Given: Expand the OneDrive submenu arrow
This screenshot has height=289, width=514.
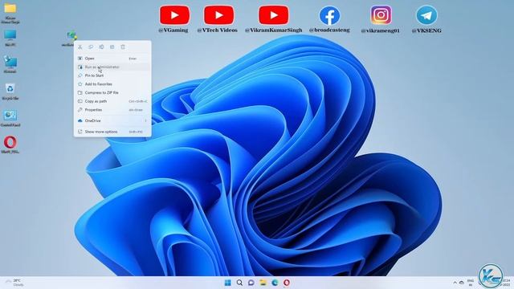Looking at the screenshot, I should pyautogui.click(x=145, y=120).
